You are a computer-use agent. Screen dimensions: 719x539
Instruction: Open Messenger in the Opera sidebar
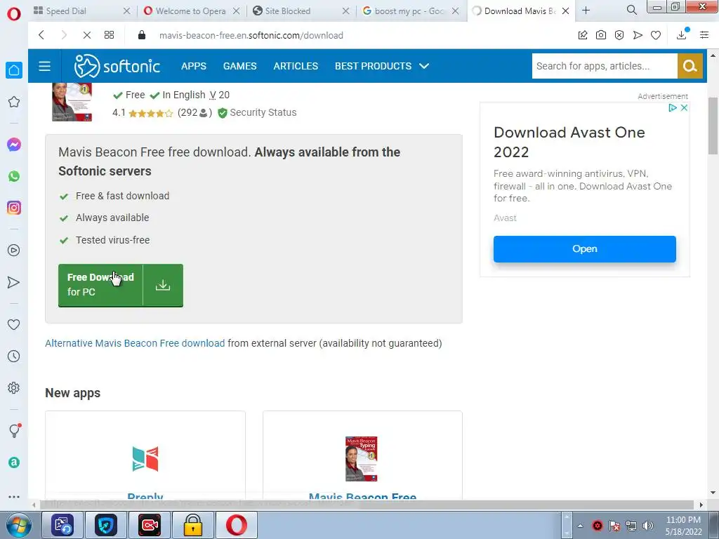[x=14, y=145]
